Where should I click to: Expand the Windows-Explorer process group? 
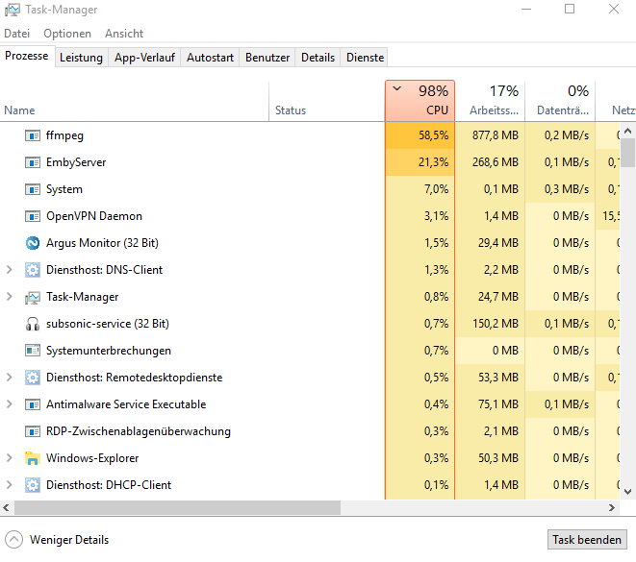tap(10, 458)
